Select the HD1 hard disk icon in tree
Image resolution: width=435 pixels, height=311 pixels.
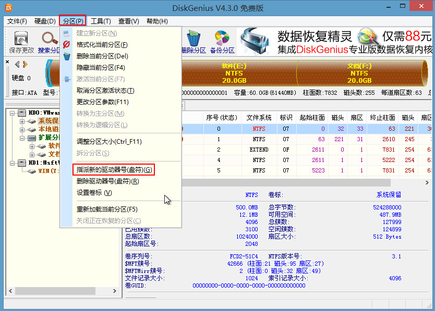(22, 163)
